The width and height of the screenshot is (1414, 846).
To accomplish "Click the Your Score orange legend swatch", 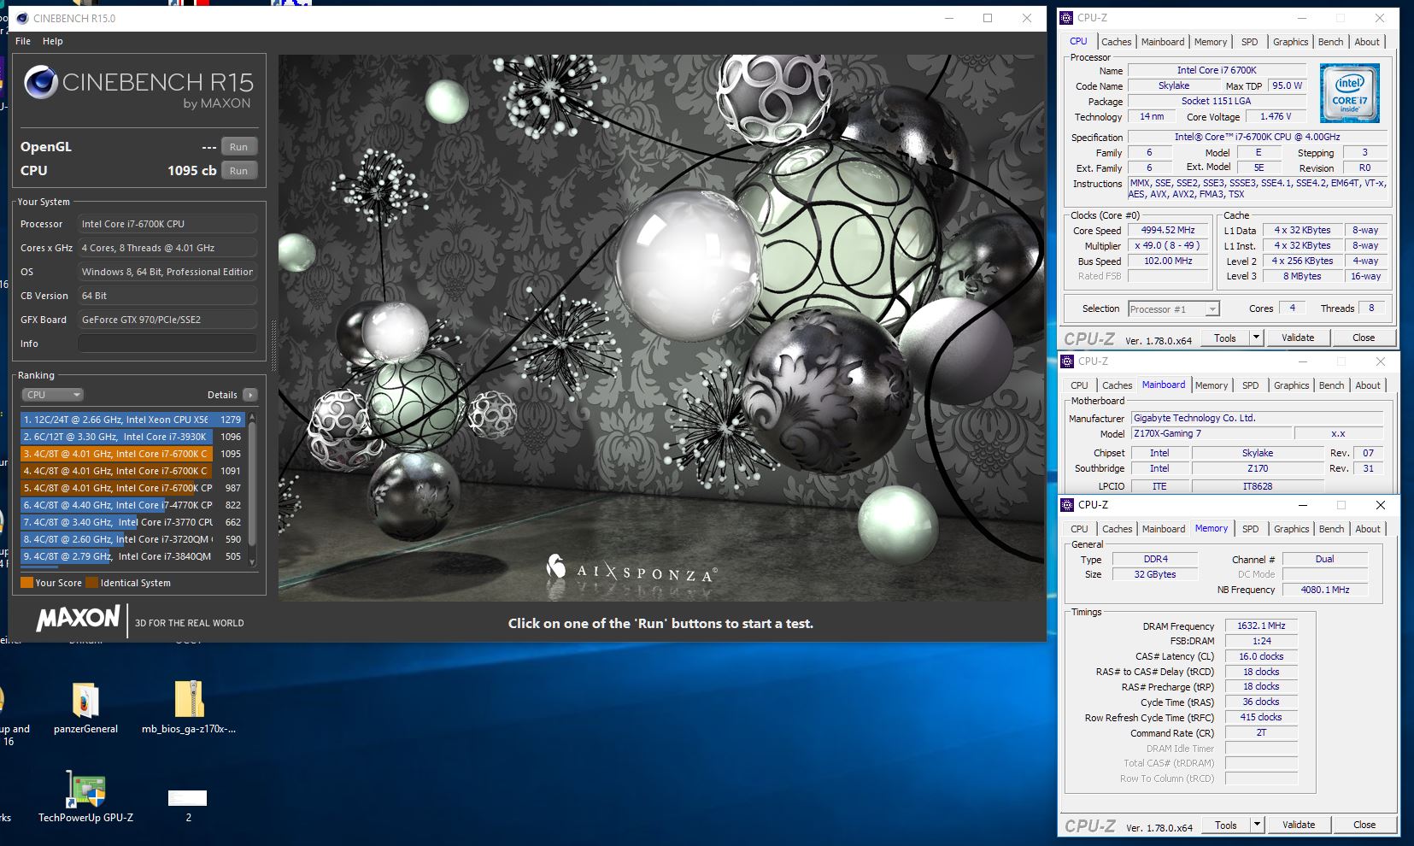I will tap(26, 583).
